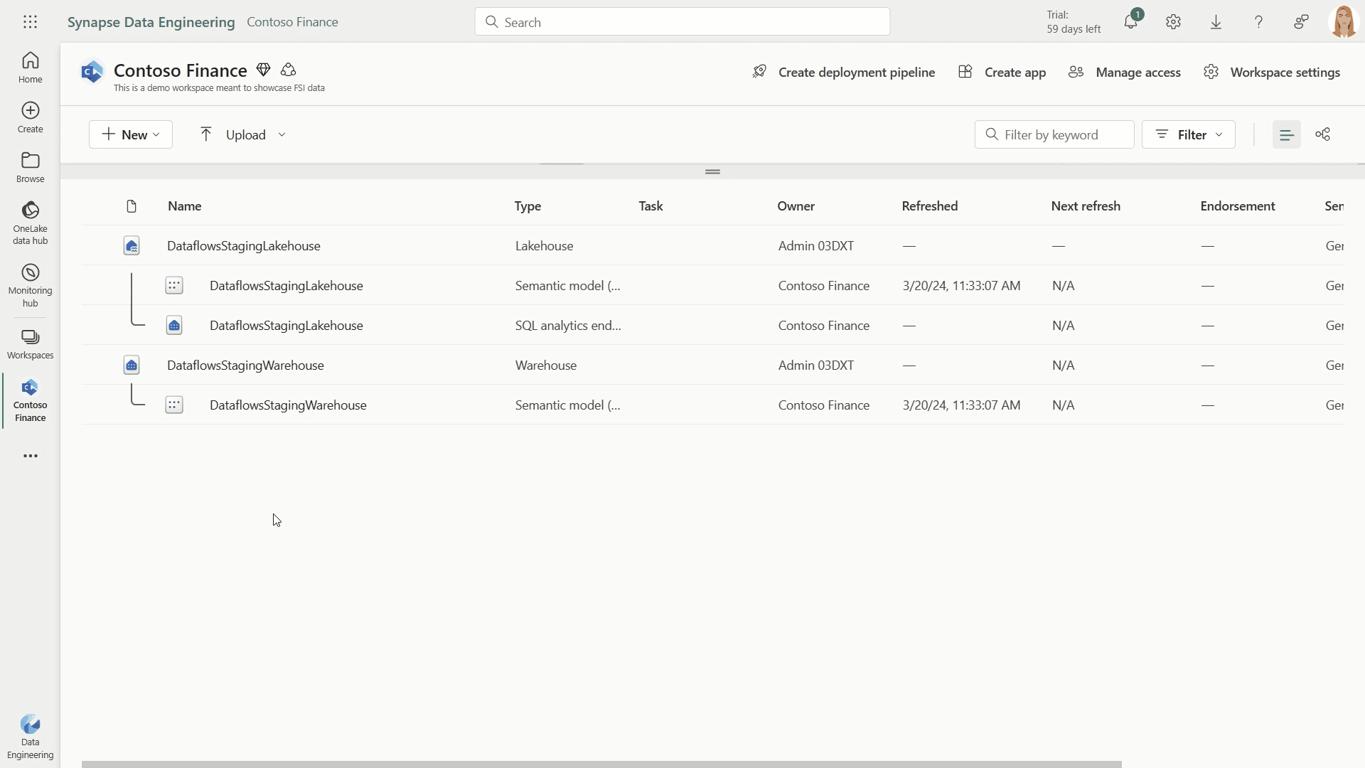The width and height of the screenshot is (1365, 768).
Task: Click the DataflowsStagingWarehouse warehouse icon
Action: pyautogui.click(x=132, y=366)
